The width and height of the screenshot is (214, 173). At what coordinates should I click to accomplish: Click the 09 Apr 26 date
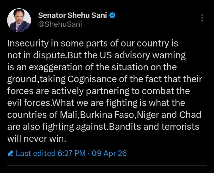(x=109, y=153)
